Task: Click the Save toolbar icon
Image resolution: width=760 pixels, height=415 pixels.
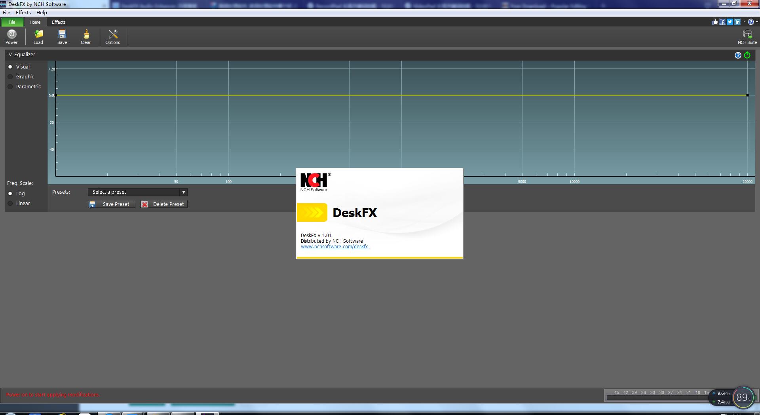Action: [62, 36]
